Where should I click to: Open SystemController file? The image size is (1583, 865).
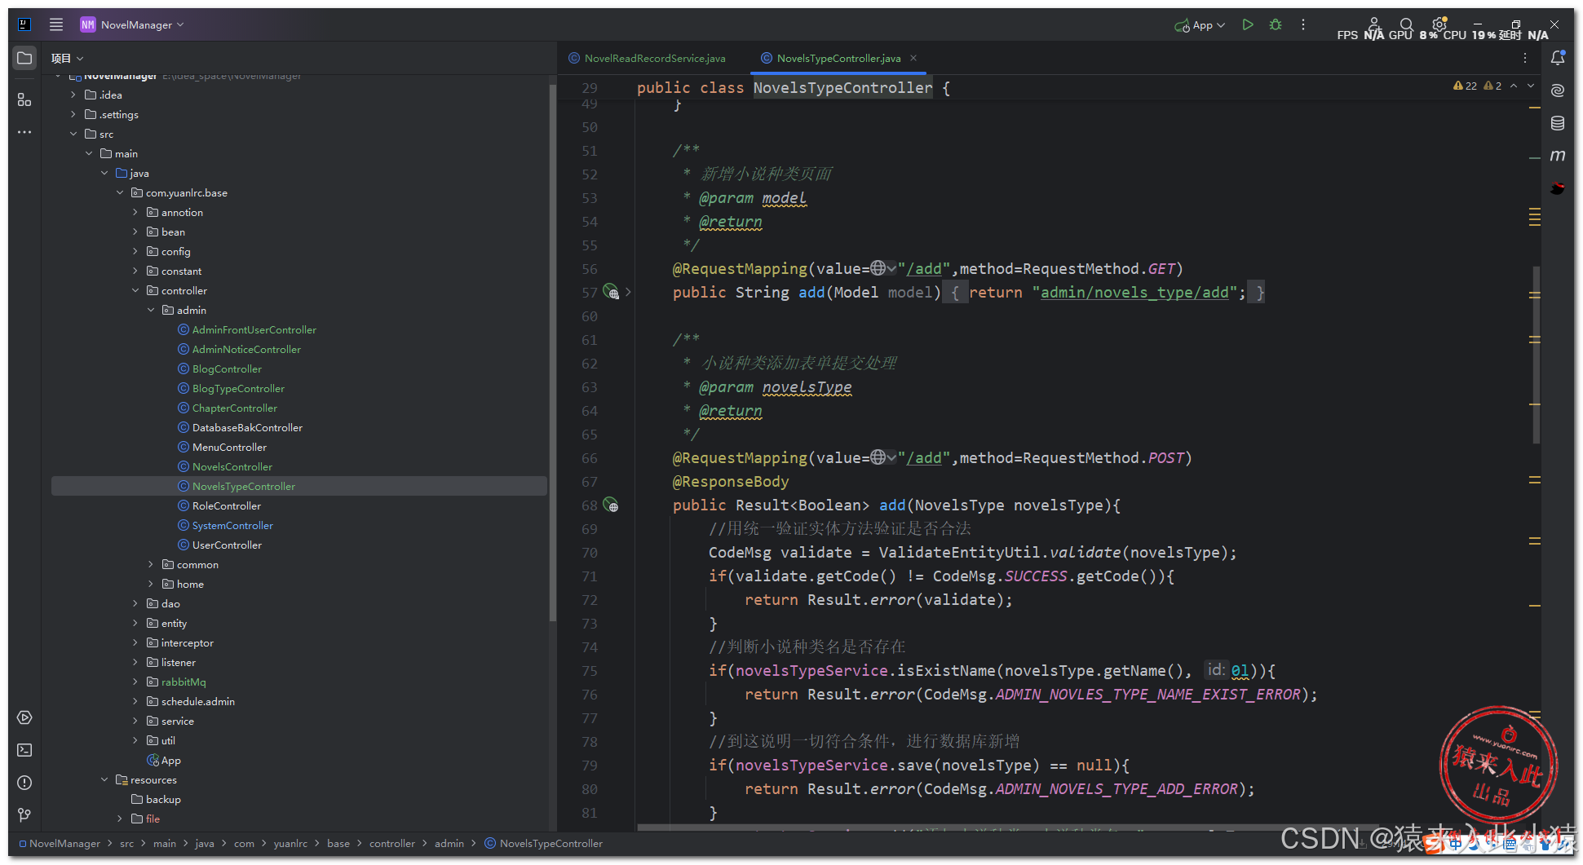click(x=232, y=525)
